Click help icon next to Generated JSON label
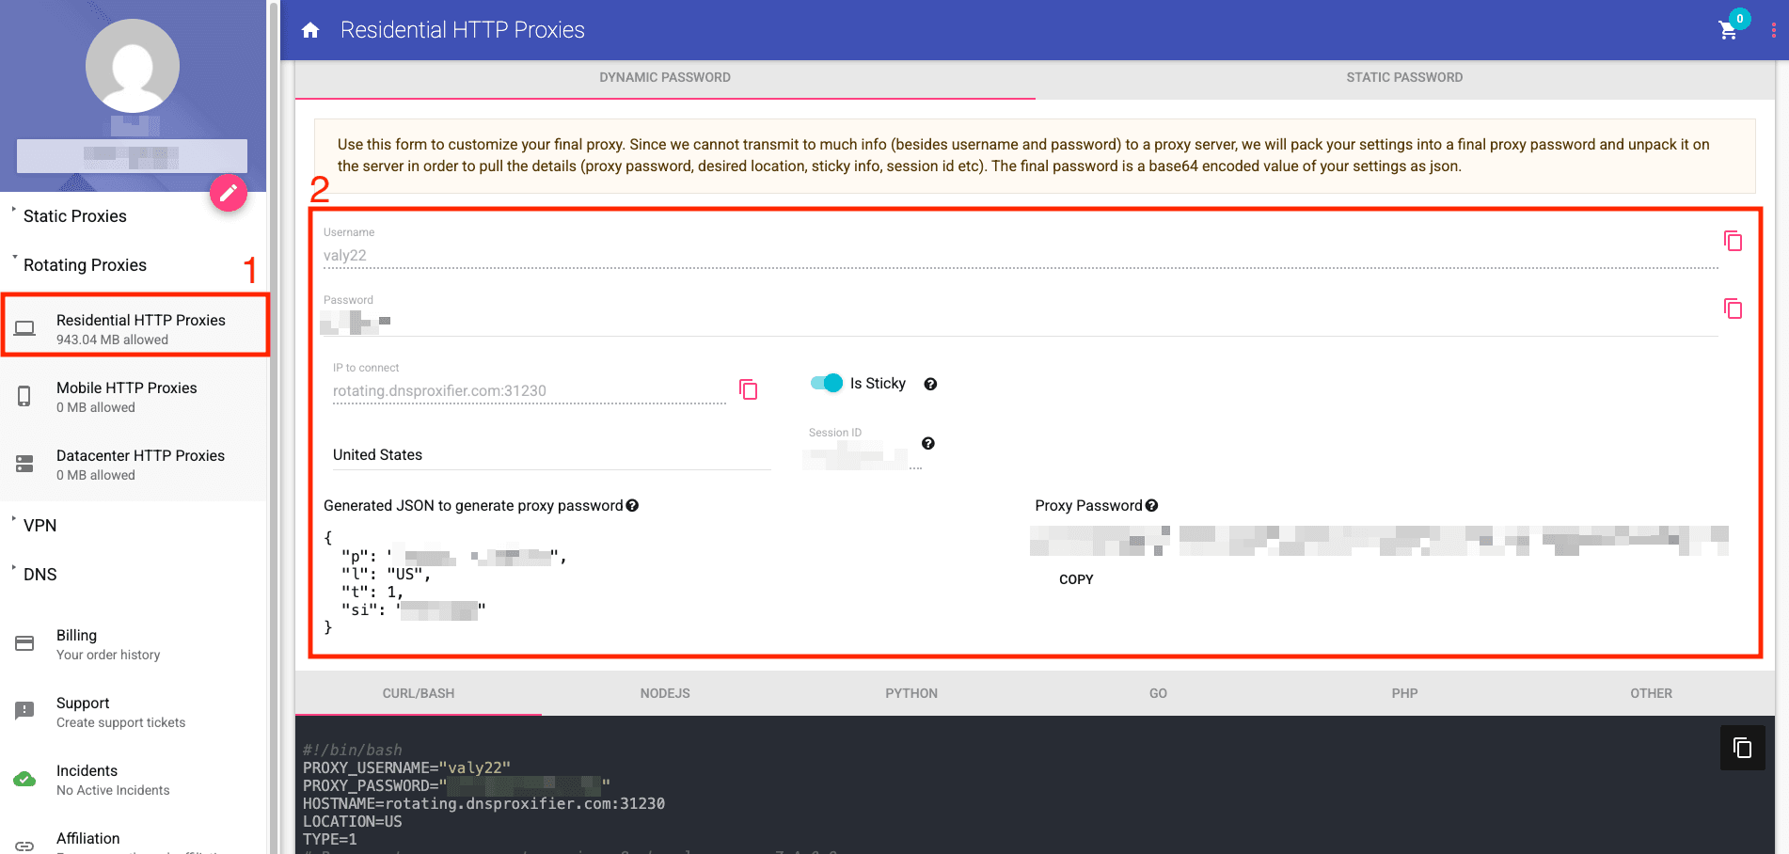 [632, 505]
